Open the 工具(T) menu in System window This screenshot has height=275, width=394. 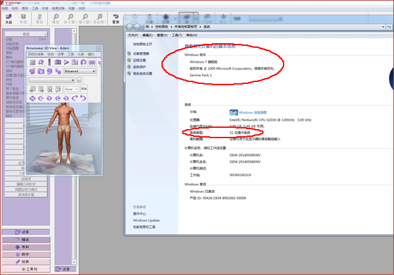[177, 35]
